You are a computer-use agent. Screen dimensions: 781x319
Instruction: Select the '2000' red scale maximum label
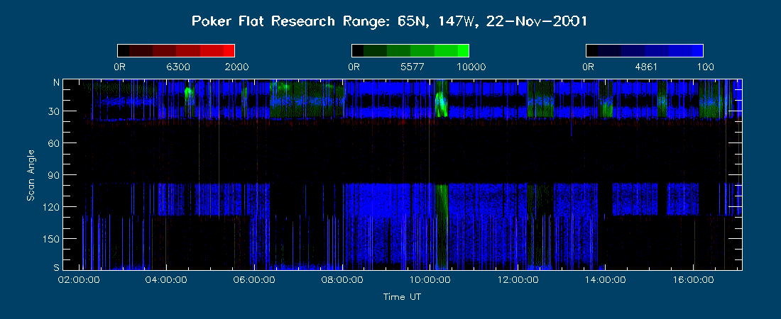coord(236,67)
